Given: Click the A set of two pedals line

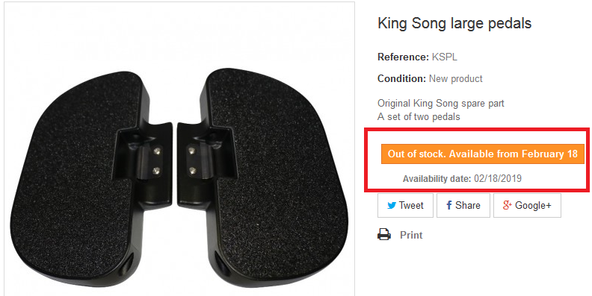Looking at the screenshot, I should (x=419, y=117).
